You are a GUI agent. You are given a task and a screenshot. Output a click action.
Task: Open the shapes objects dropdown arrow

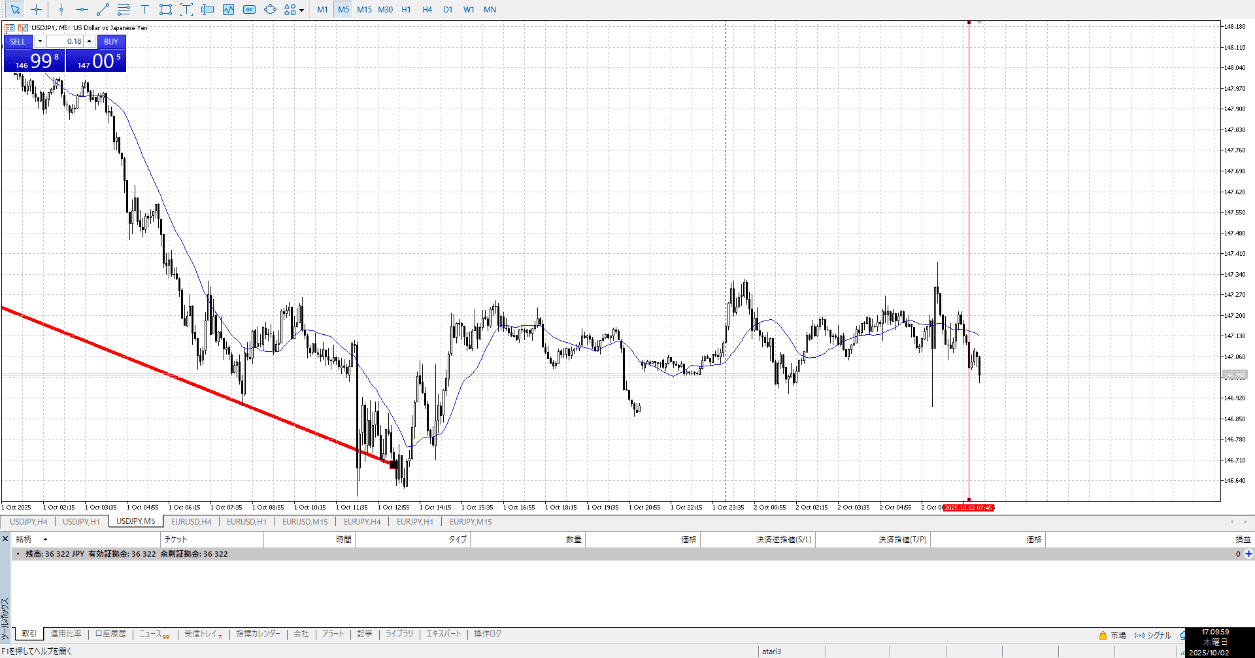(x=301, y=10)
